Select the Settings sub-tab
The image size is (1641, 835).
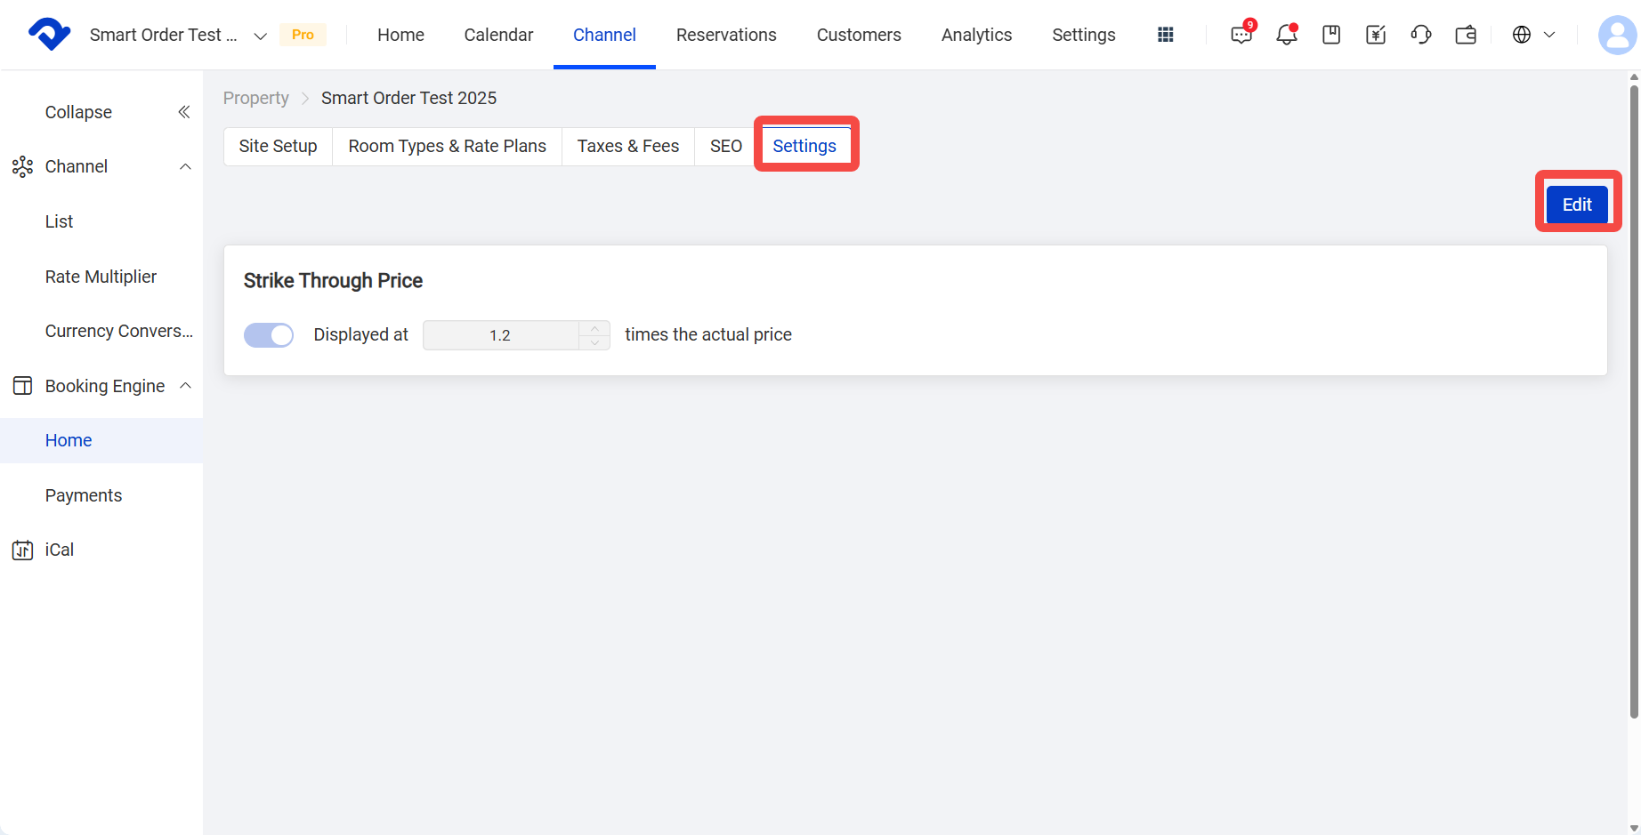804,146
